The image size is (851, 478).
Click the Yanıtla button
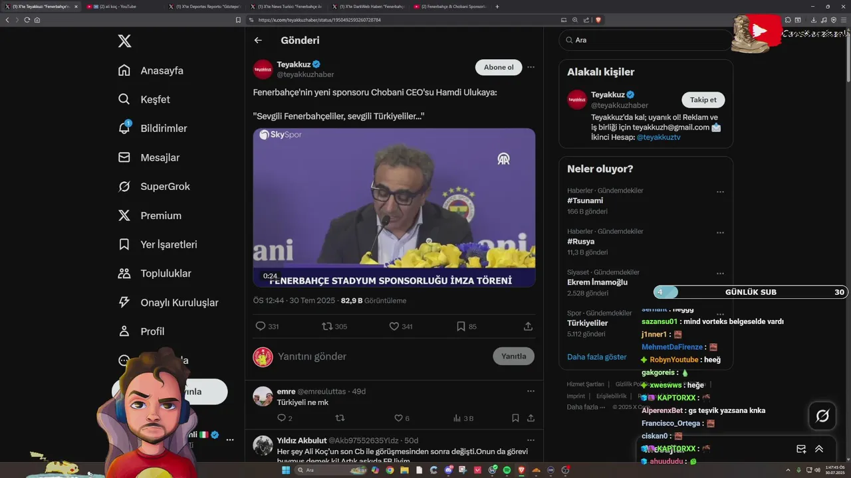coord(513,357)
